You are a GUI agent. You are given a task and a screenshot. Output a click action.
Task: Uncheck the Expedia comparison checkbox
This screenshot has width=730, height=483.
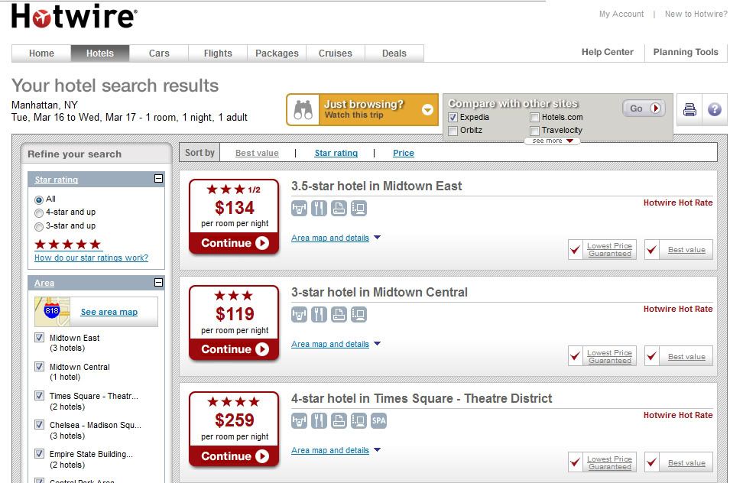tap(453, 117)
